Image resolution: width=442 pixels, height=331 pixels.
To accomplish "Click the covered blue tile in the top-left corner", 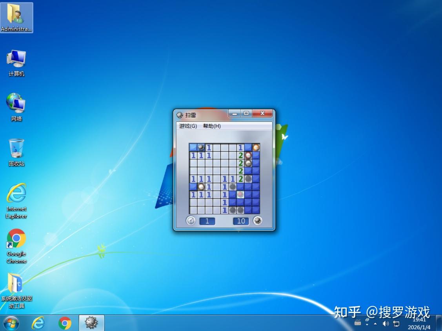I will click(x=193, y=147).
